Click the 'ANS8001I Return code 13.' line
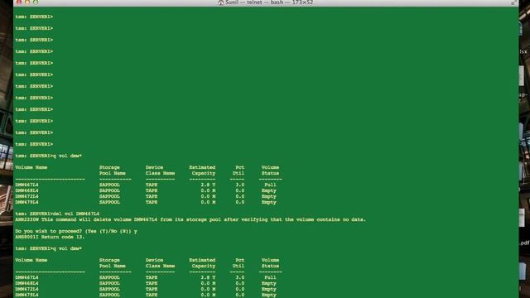This screenshot has height=298, width=530. (x=50, y=237)
